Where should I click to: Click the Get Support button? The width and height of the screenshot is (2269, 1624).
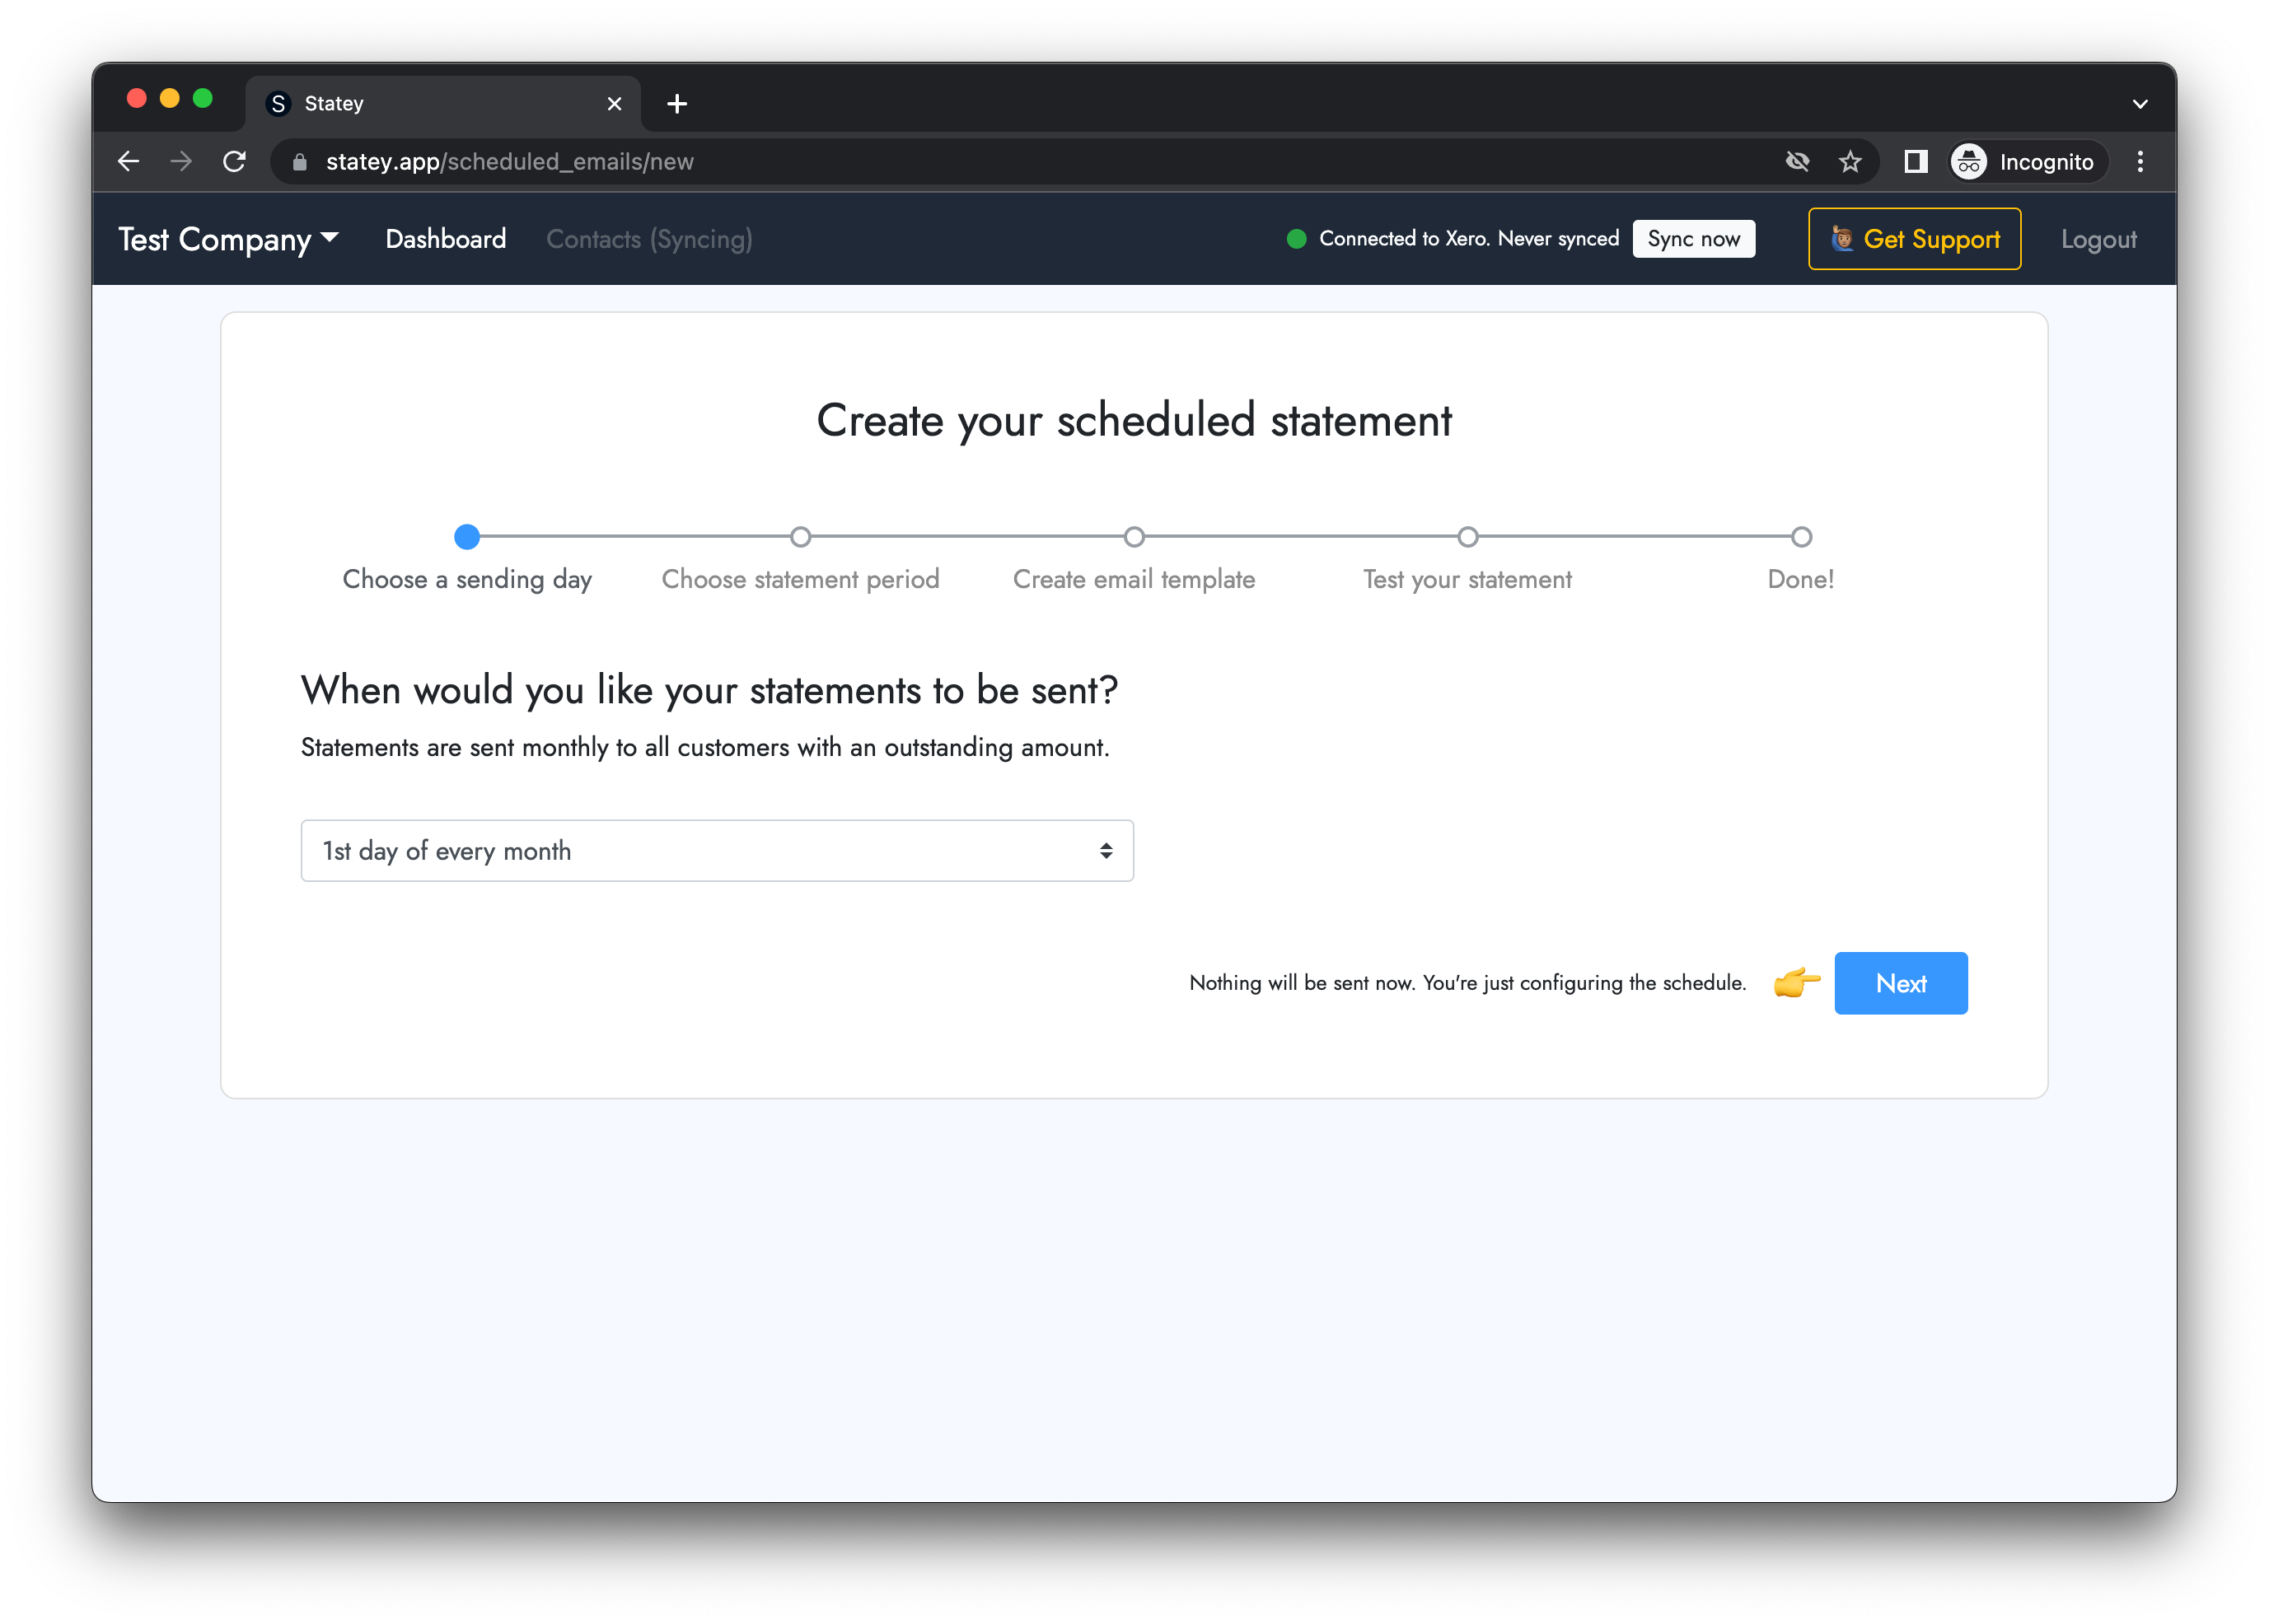(x=1914, y=239)
